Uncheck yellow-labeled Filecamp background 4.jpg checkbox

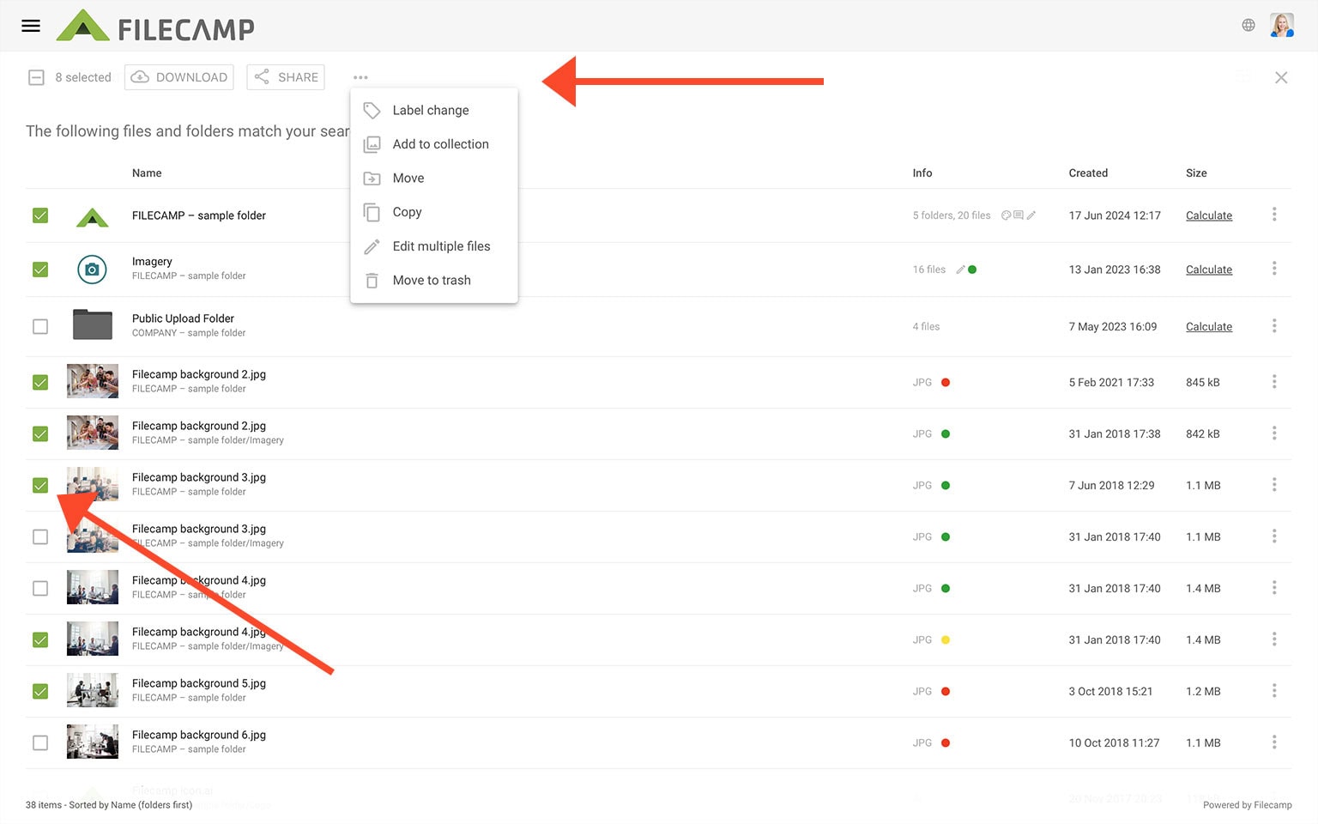[x=40, y=639]
